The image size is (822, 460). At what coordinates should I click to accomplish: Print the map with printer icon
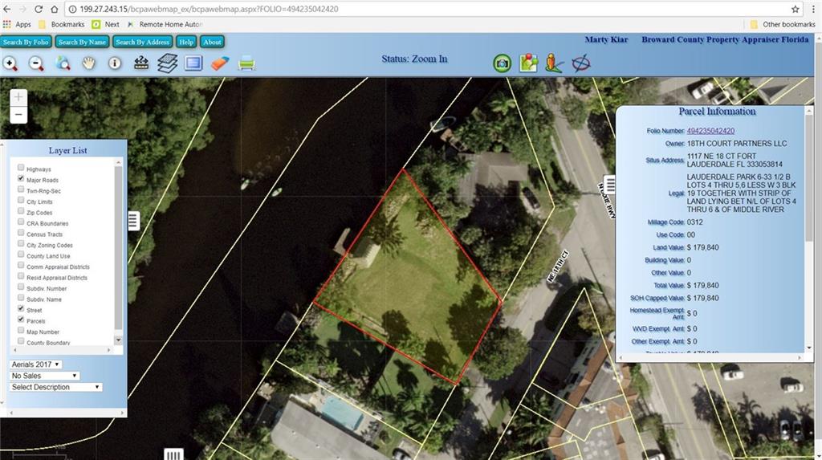click(246, 63)
